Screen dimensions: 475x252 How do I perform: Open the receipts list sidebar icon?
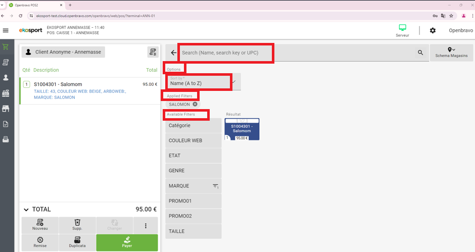(6, 63)
